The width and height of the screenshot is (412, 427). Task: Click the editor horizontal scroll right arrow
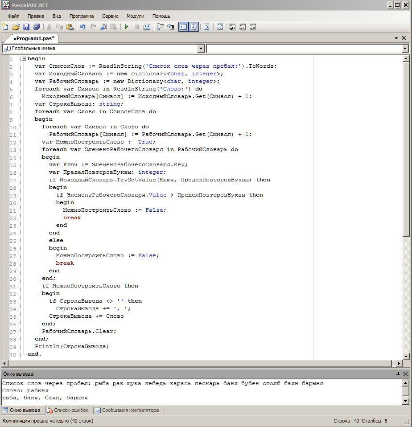pyautogui.click(x=399, y=363)
